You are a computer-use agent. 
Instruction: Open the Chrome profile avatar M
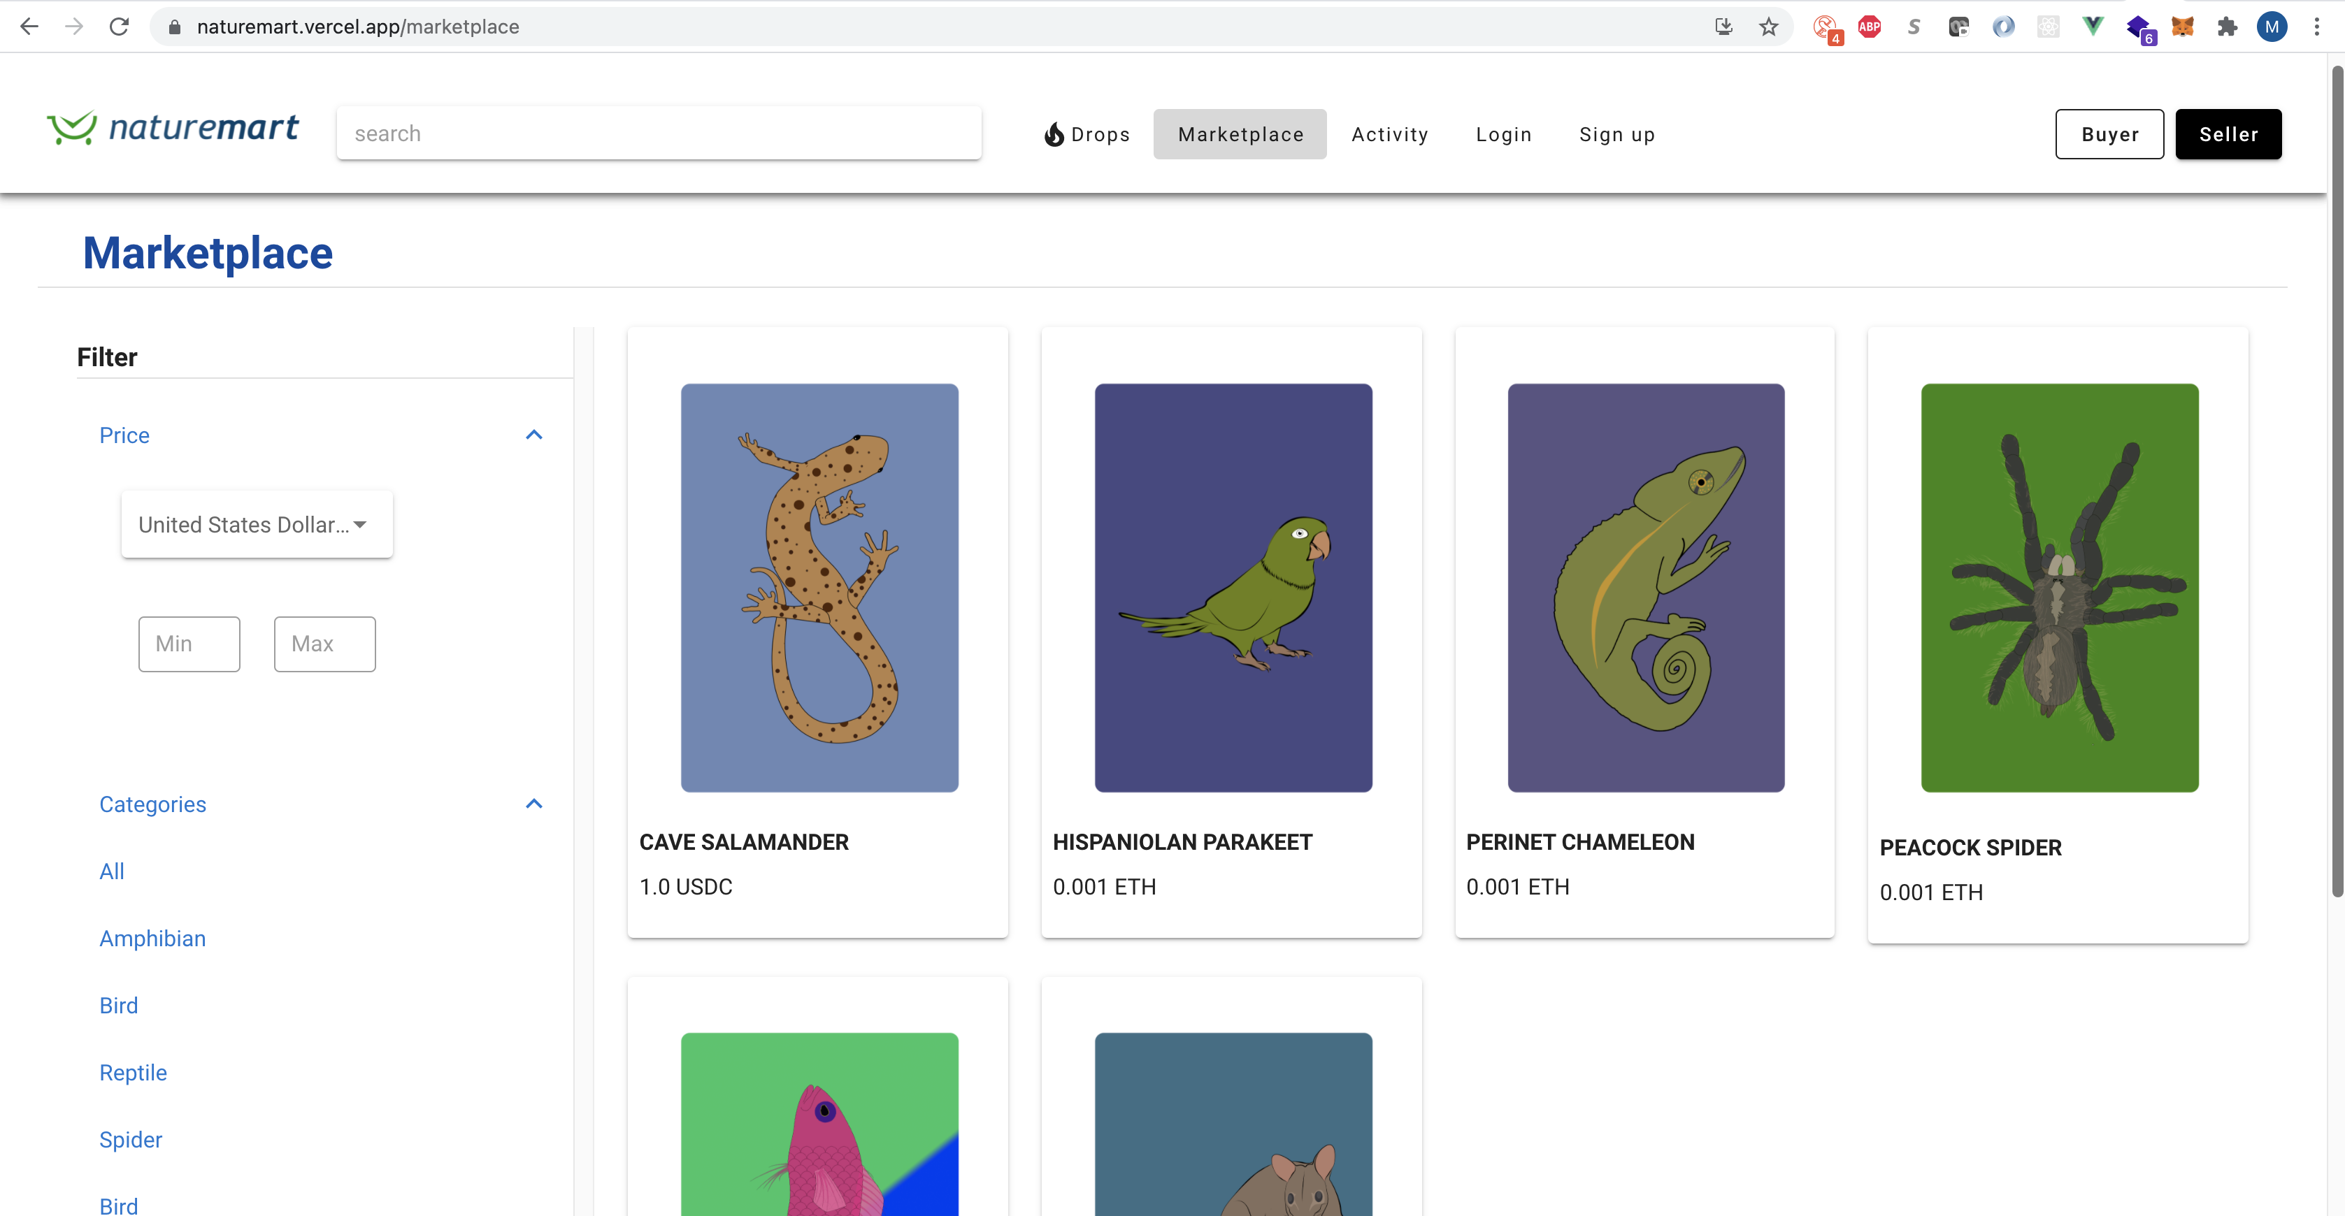pos(2272,27)
